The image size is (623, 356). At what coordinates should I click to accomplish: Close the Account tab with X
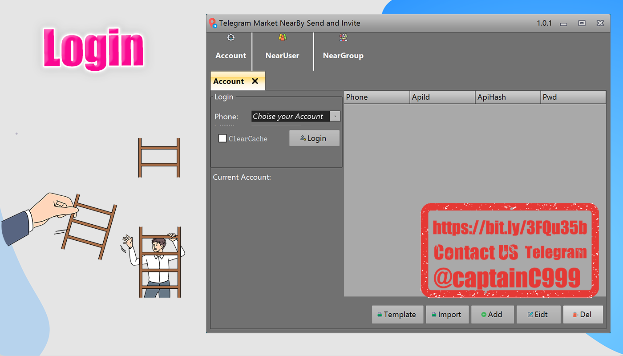[x=255, y=81]
